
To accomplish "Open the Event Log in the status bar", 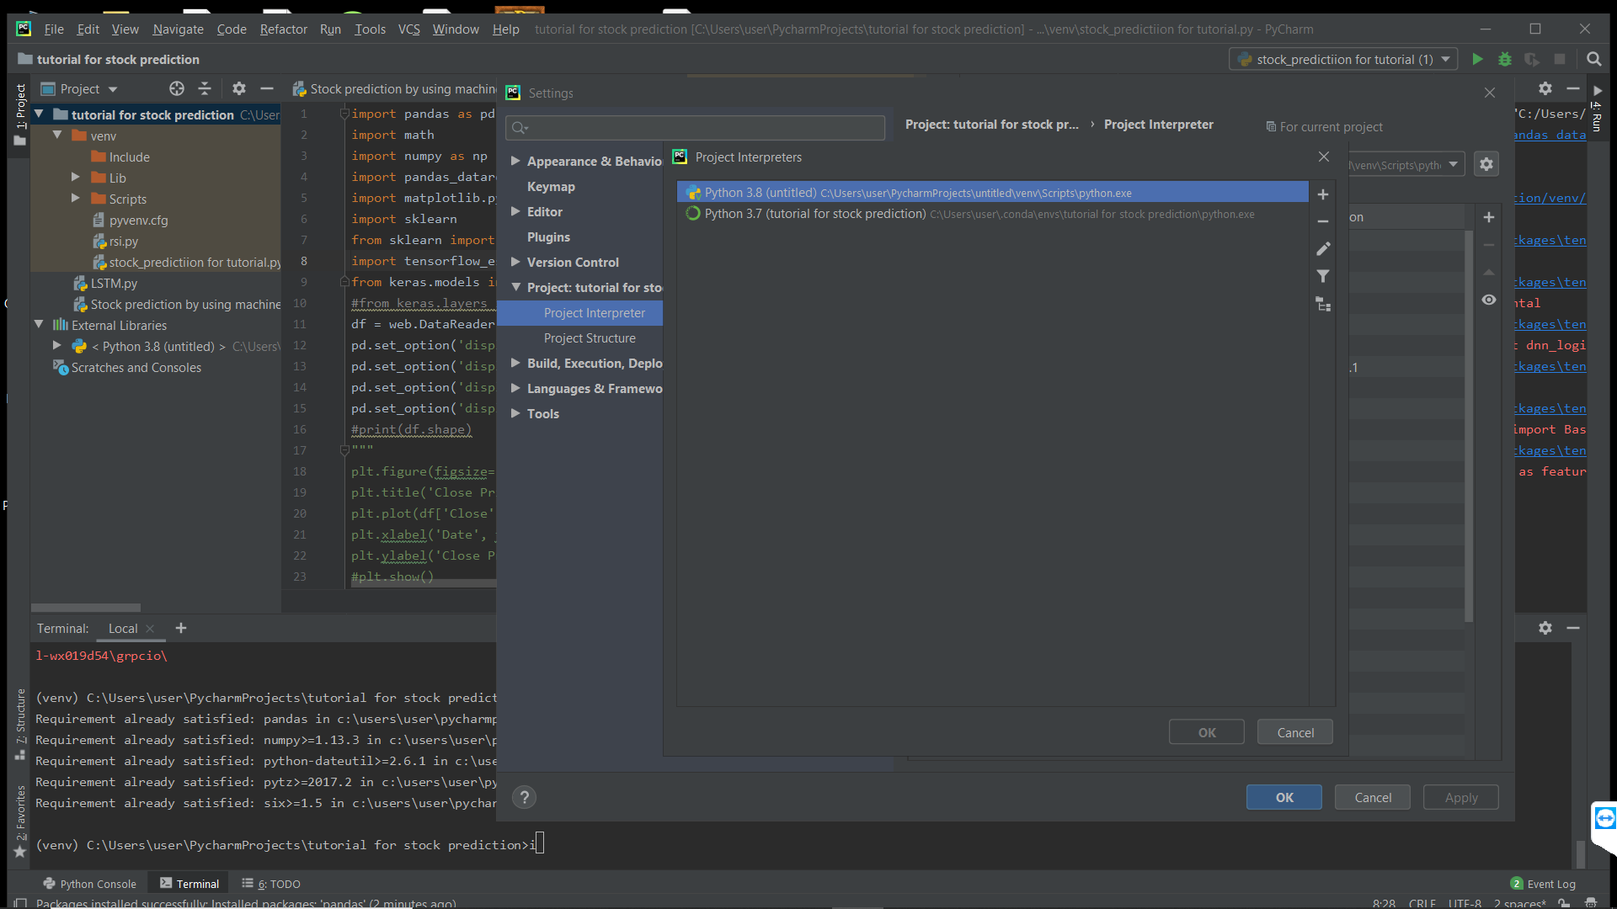I will [x=1551, y=884].
